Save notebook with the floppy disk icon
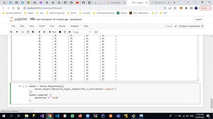The height and width of the screenshot is (119, 213). [x=11, y=32]
